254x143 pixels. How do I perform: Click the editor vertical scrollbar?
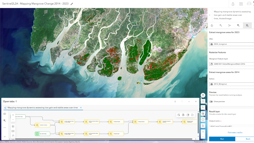tap(198, 123)
